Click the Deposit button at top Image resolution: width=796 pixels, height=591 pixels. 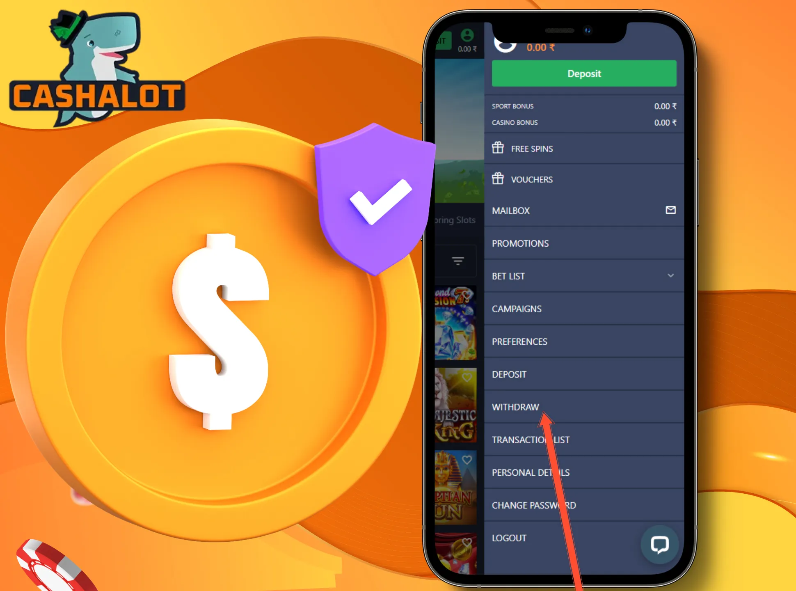coord(584,73)
